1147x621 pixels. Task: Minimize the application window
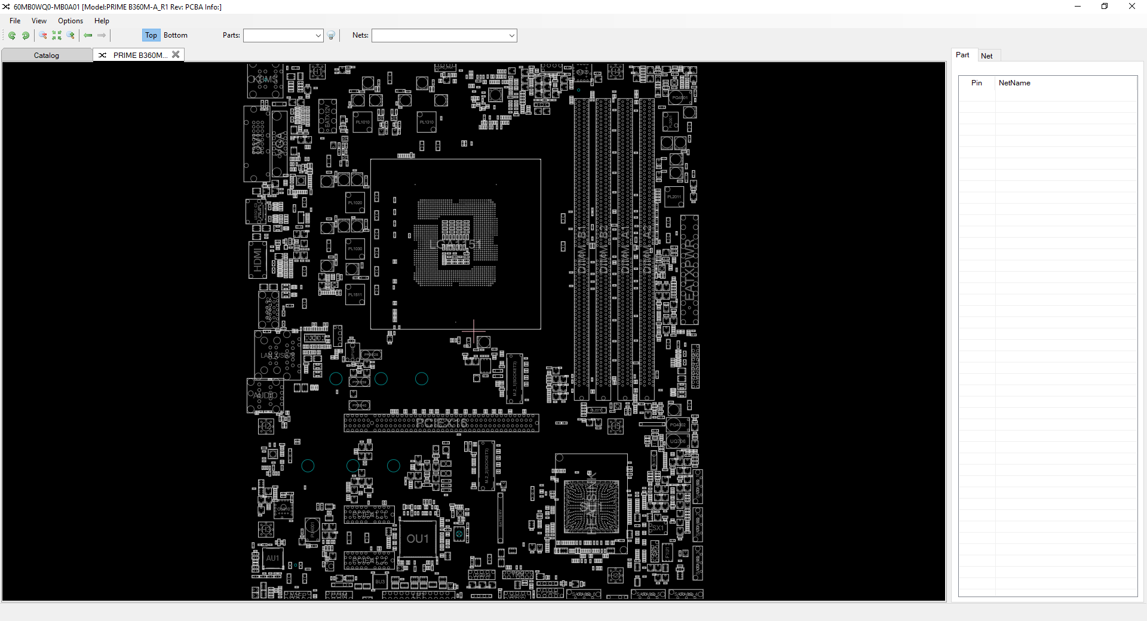tap(1078, 7)
